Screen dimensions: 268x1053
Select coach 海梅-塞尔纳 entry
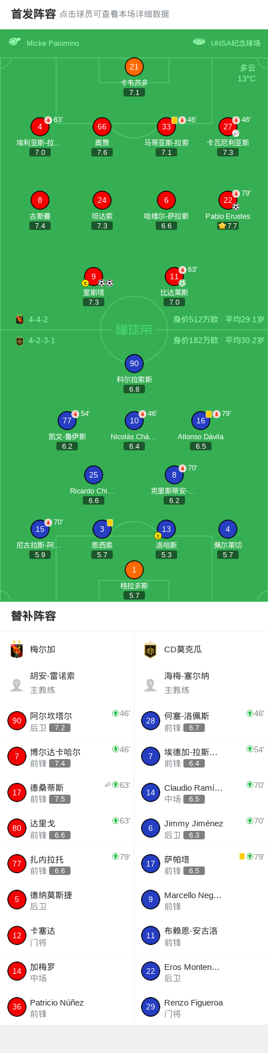coord(201,683)
